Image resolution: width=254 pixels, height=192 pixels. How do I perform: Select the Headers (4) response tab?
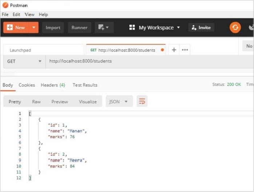(53, 85)
